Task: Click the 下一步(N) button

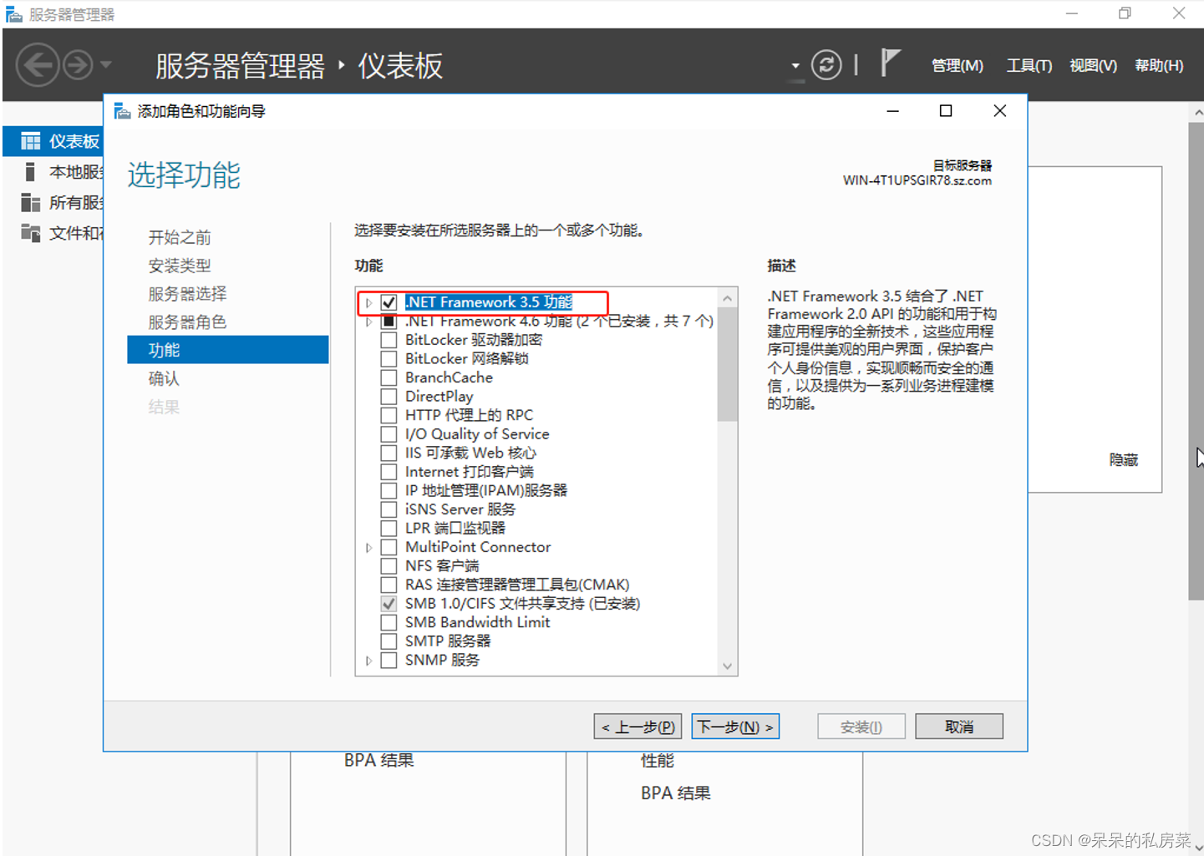Action: [735, 727]
